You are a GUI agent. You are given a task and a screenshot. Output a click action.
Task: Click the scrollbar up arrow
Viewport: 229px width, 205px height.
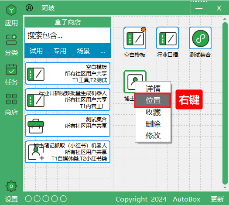pyautogui.click(x=225, y=19)
